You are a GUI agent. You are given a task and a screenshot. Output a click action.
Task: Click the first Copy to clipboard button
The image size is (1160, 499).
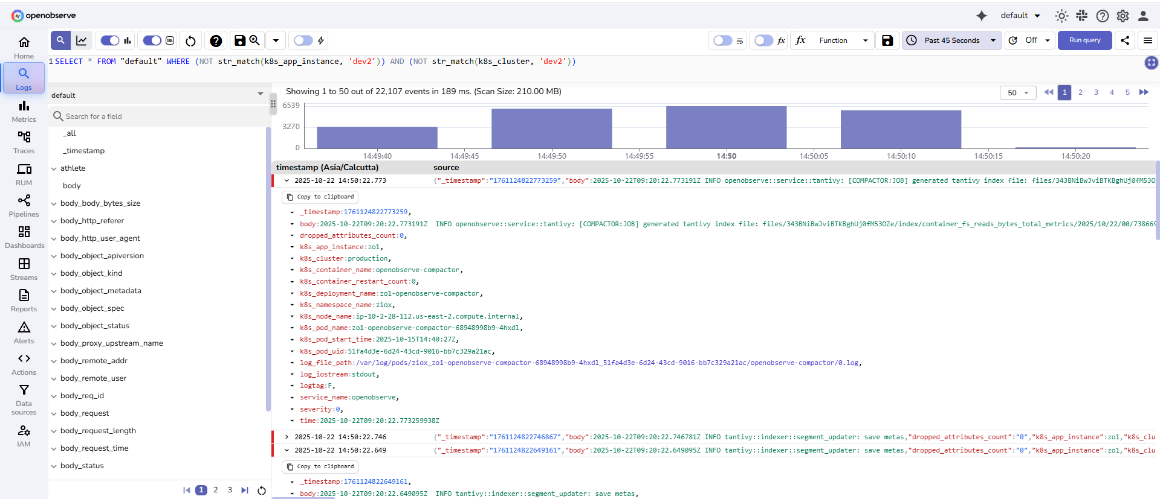[x=320, y=197]
